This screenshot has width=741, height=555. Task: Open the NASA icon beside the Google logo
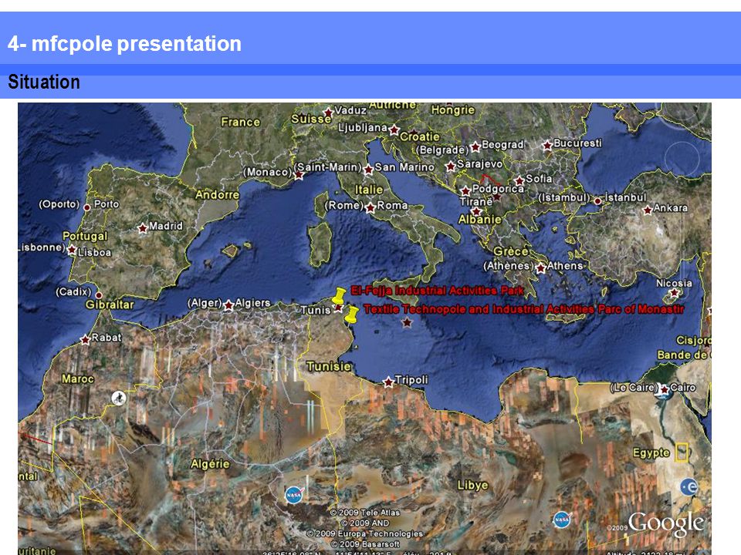(562, 520)
